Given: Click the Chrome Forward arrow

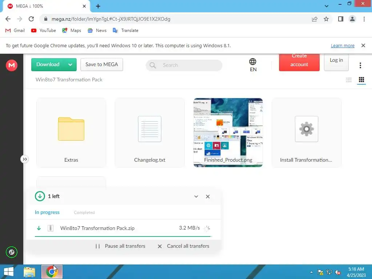Looking at the screenshot, I should 20,19.
